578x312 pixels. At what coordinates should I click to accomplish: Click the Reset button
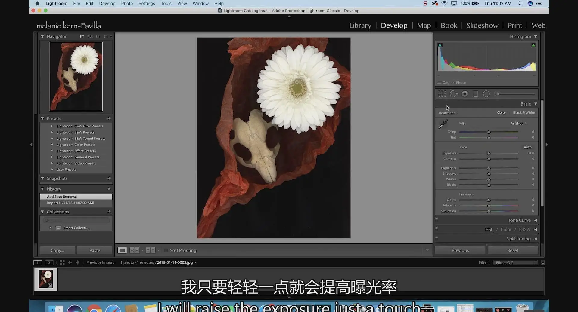click(x=513, y=250)
